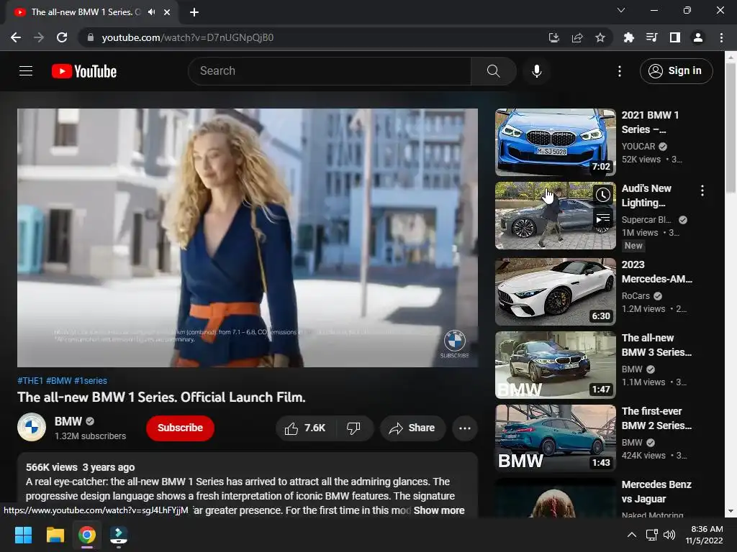Open 2023 Mercedes-AMG video thumbnail
The width and height of the screenshot is (737, 552).
(555, 292)
